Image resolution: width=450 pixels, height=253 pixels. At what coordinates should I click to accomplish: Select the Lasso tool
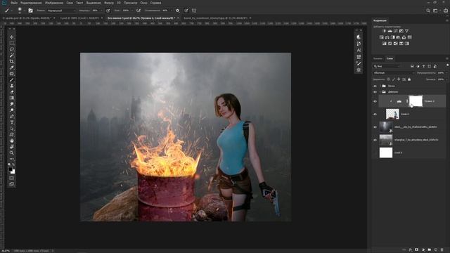(x=11, y=49)
